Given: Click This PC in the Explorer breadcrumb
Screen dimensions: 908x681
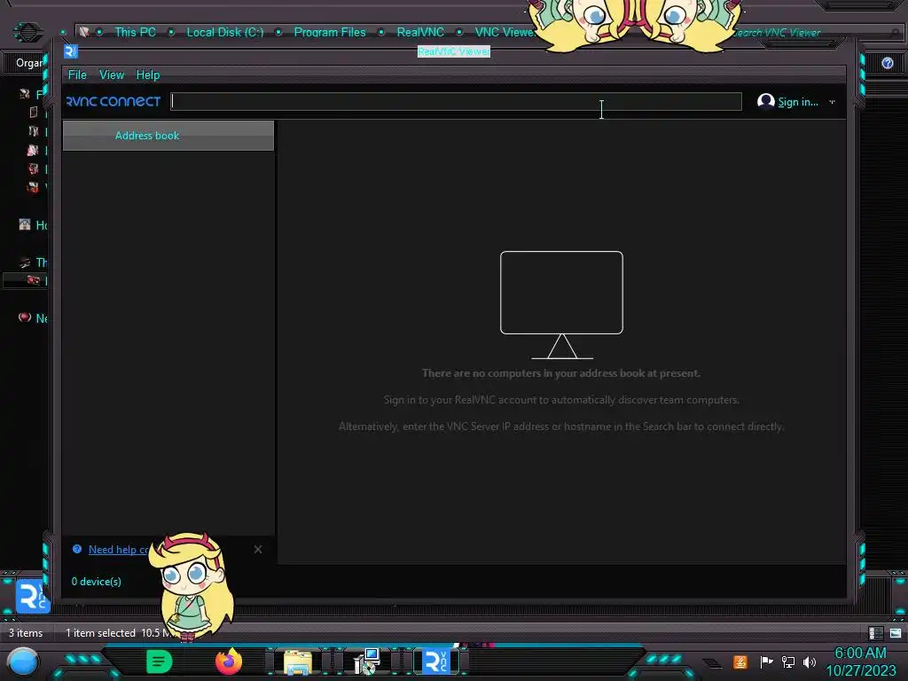Looking at the screenshot, I should (x=135, y=33).
